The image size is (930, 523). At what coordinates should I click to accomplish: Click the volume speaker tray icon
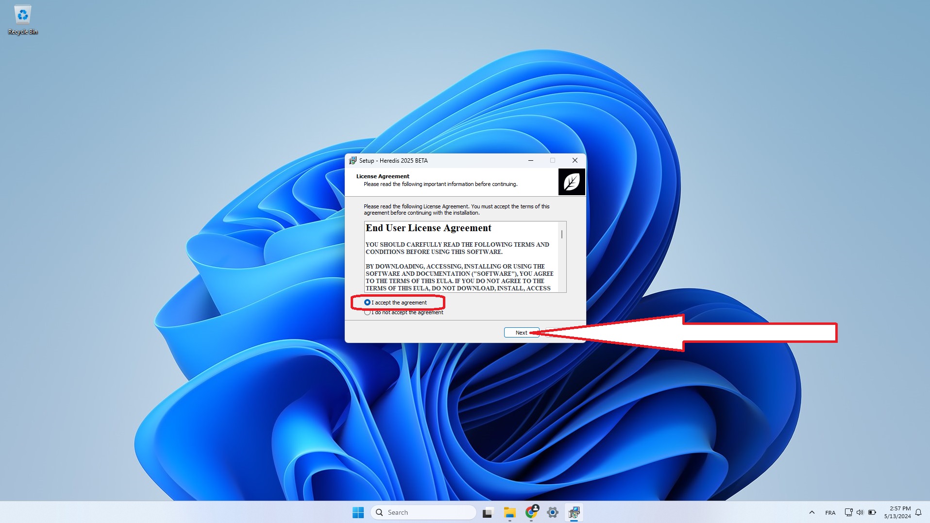tap(860, 512)
